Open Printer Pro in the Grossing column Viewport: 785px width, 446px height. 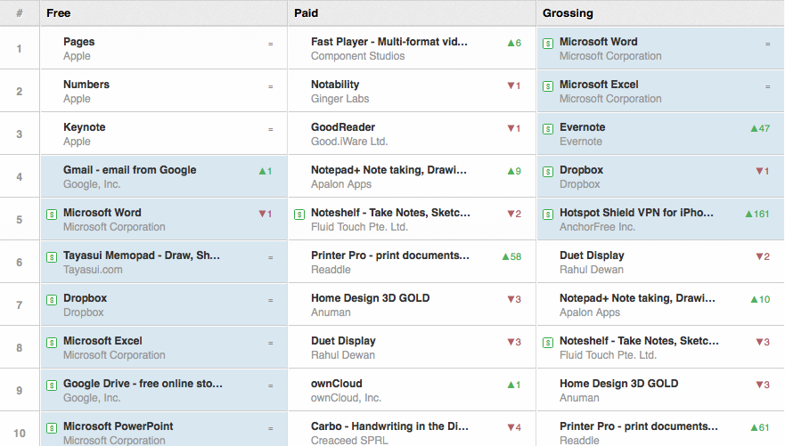tap(638, 426)
